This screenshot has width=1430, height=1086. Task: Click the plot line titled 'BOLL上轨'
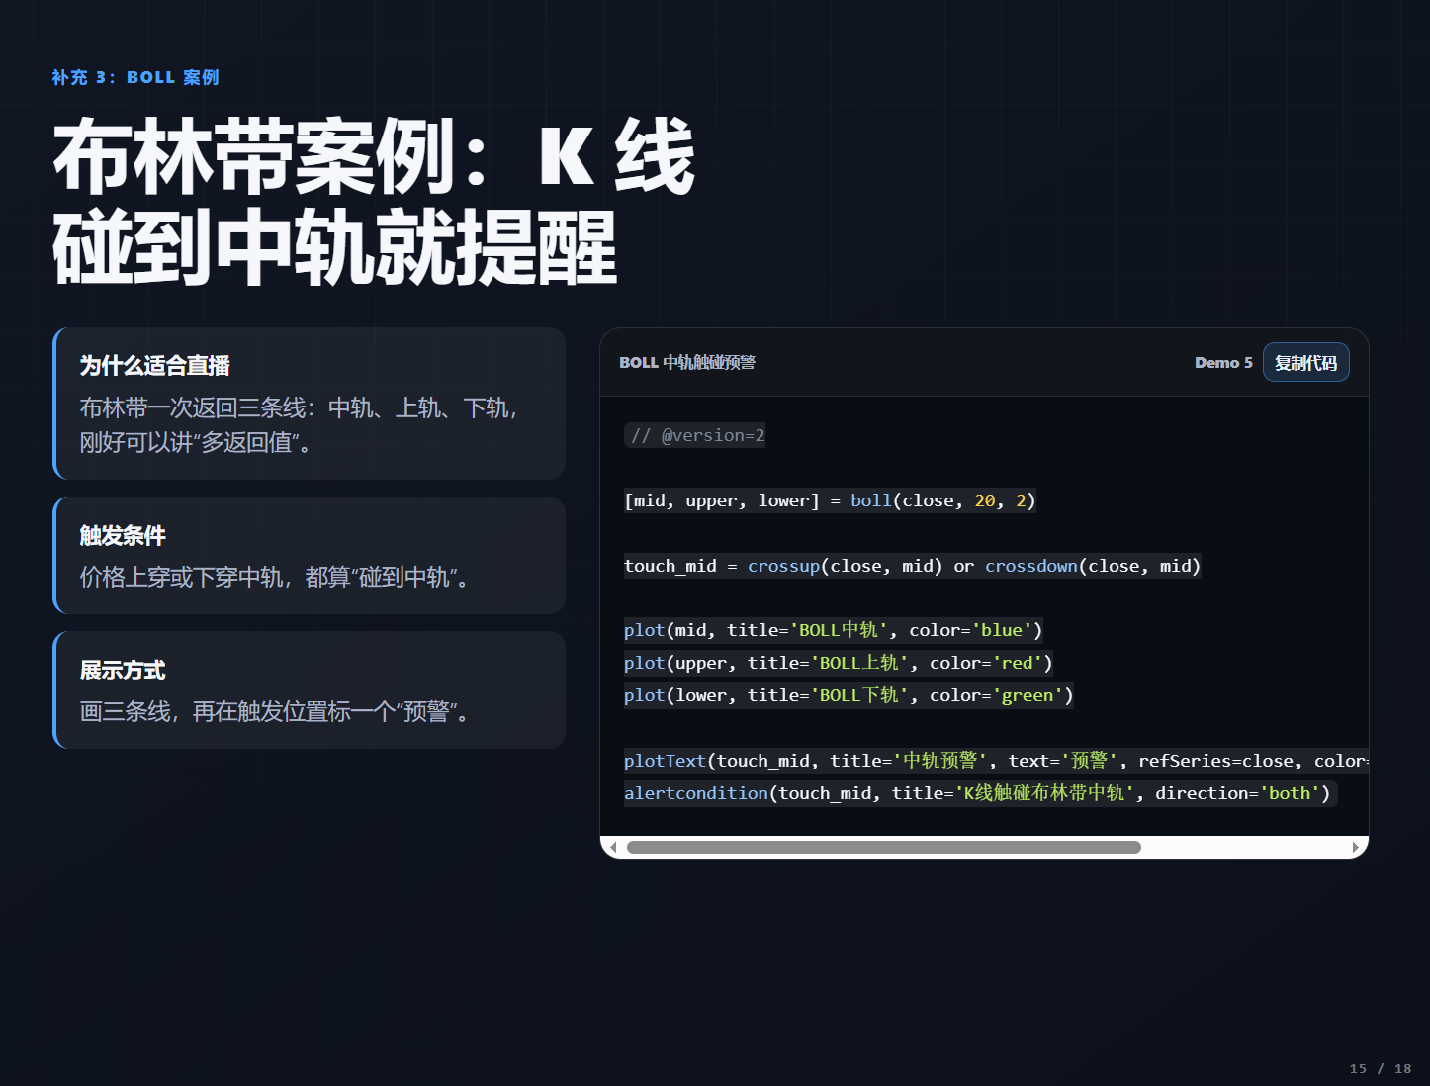tap(839, 663)
